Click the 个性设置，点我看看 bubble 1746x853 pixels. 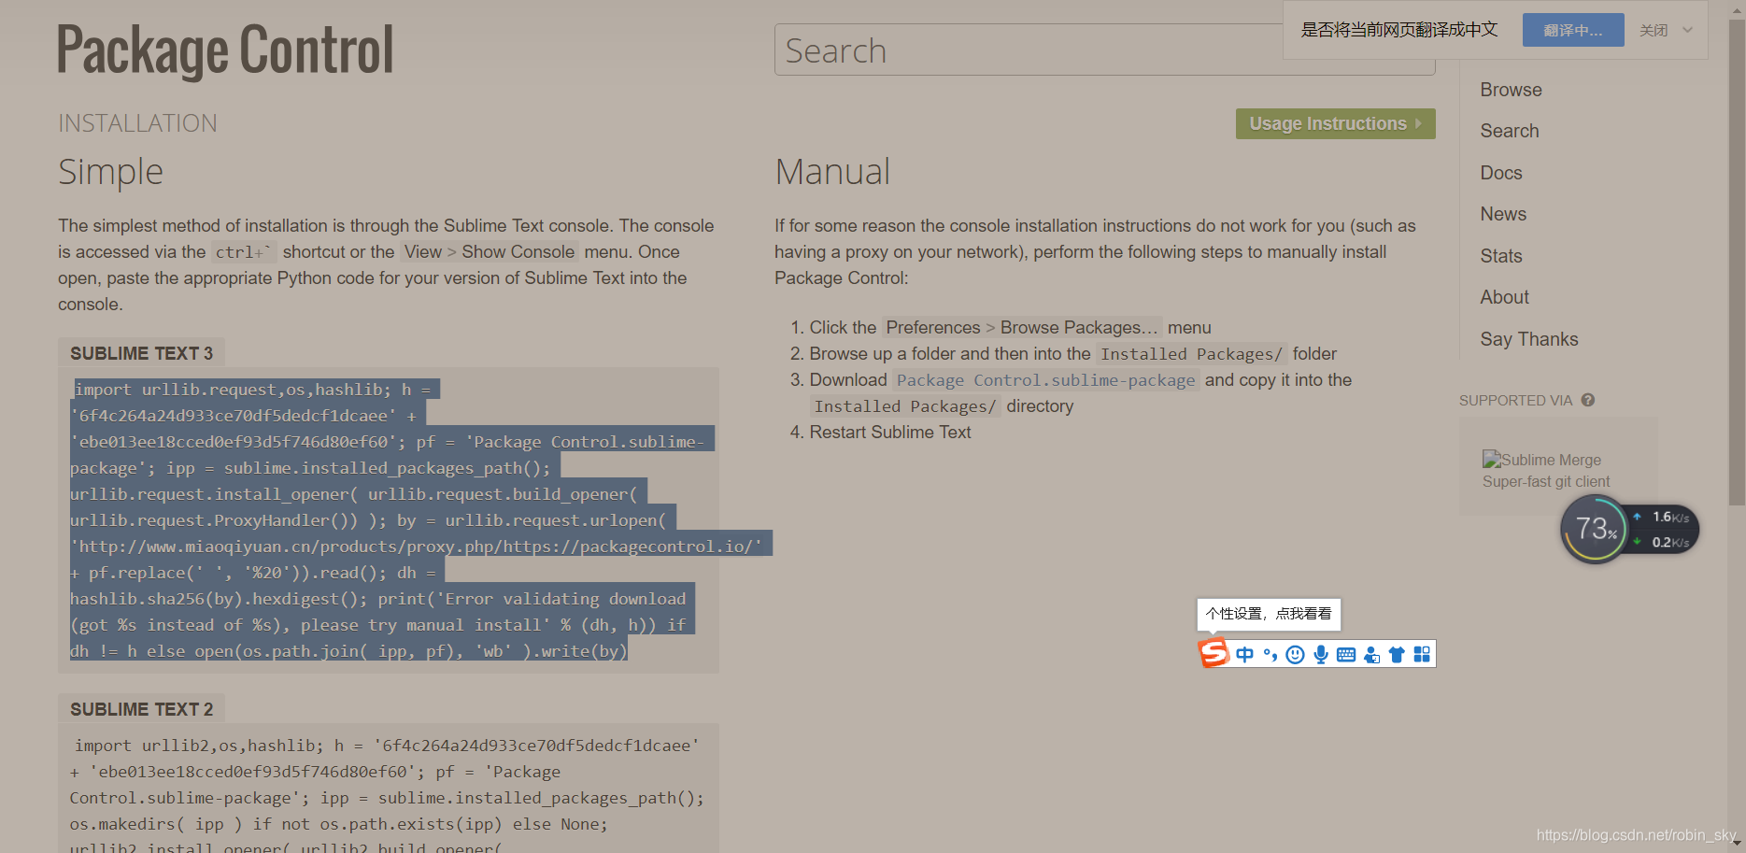coord(1269,614)
